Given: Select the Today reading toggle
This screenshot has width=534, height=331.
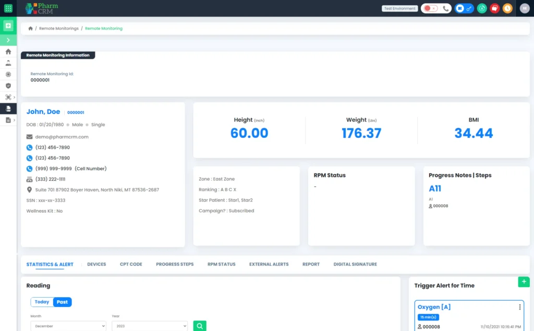Looking at the screenshot, I should pos(42,302).
